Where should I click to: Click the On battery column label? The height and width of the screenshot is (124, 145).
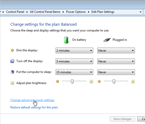point(79,40)
